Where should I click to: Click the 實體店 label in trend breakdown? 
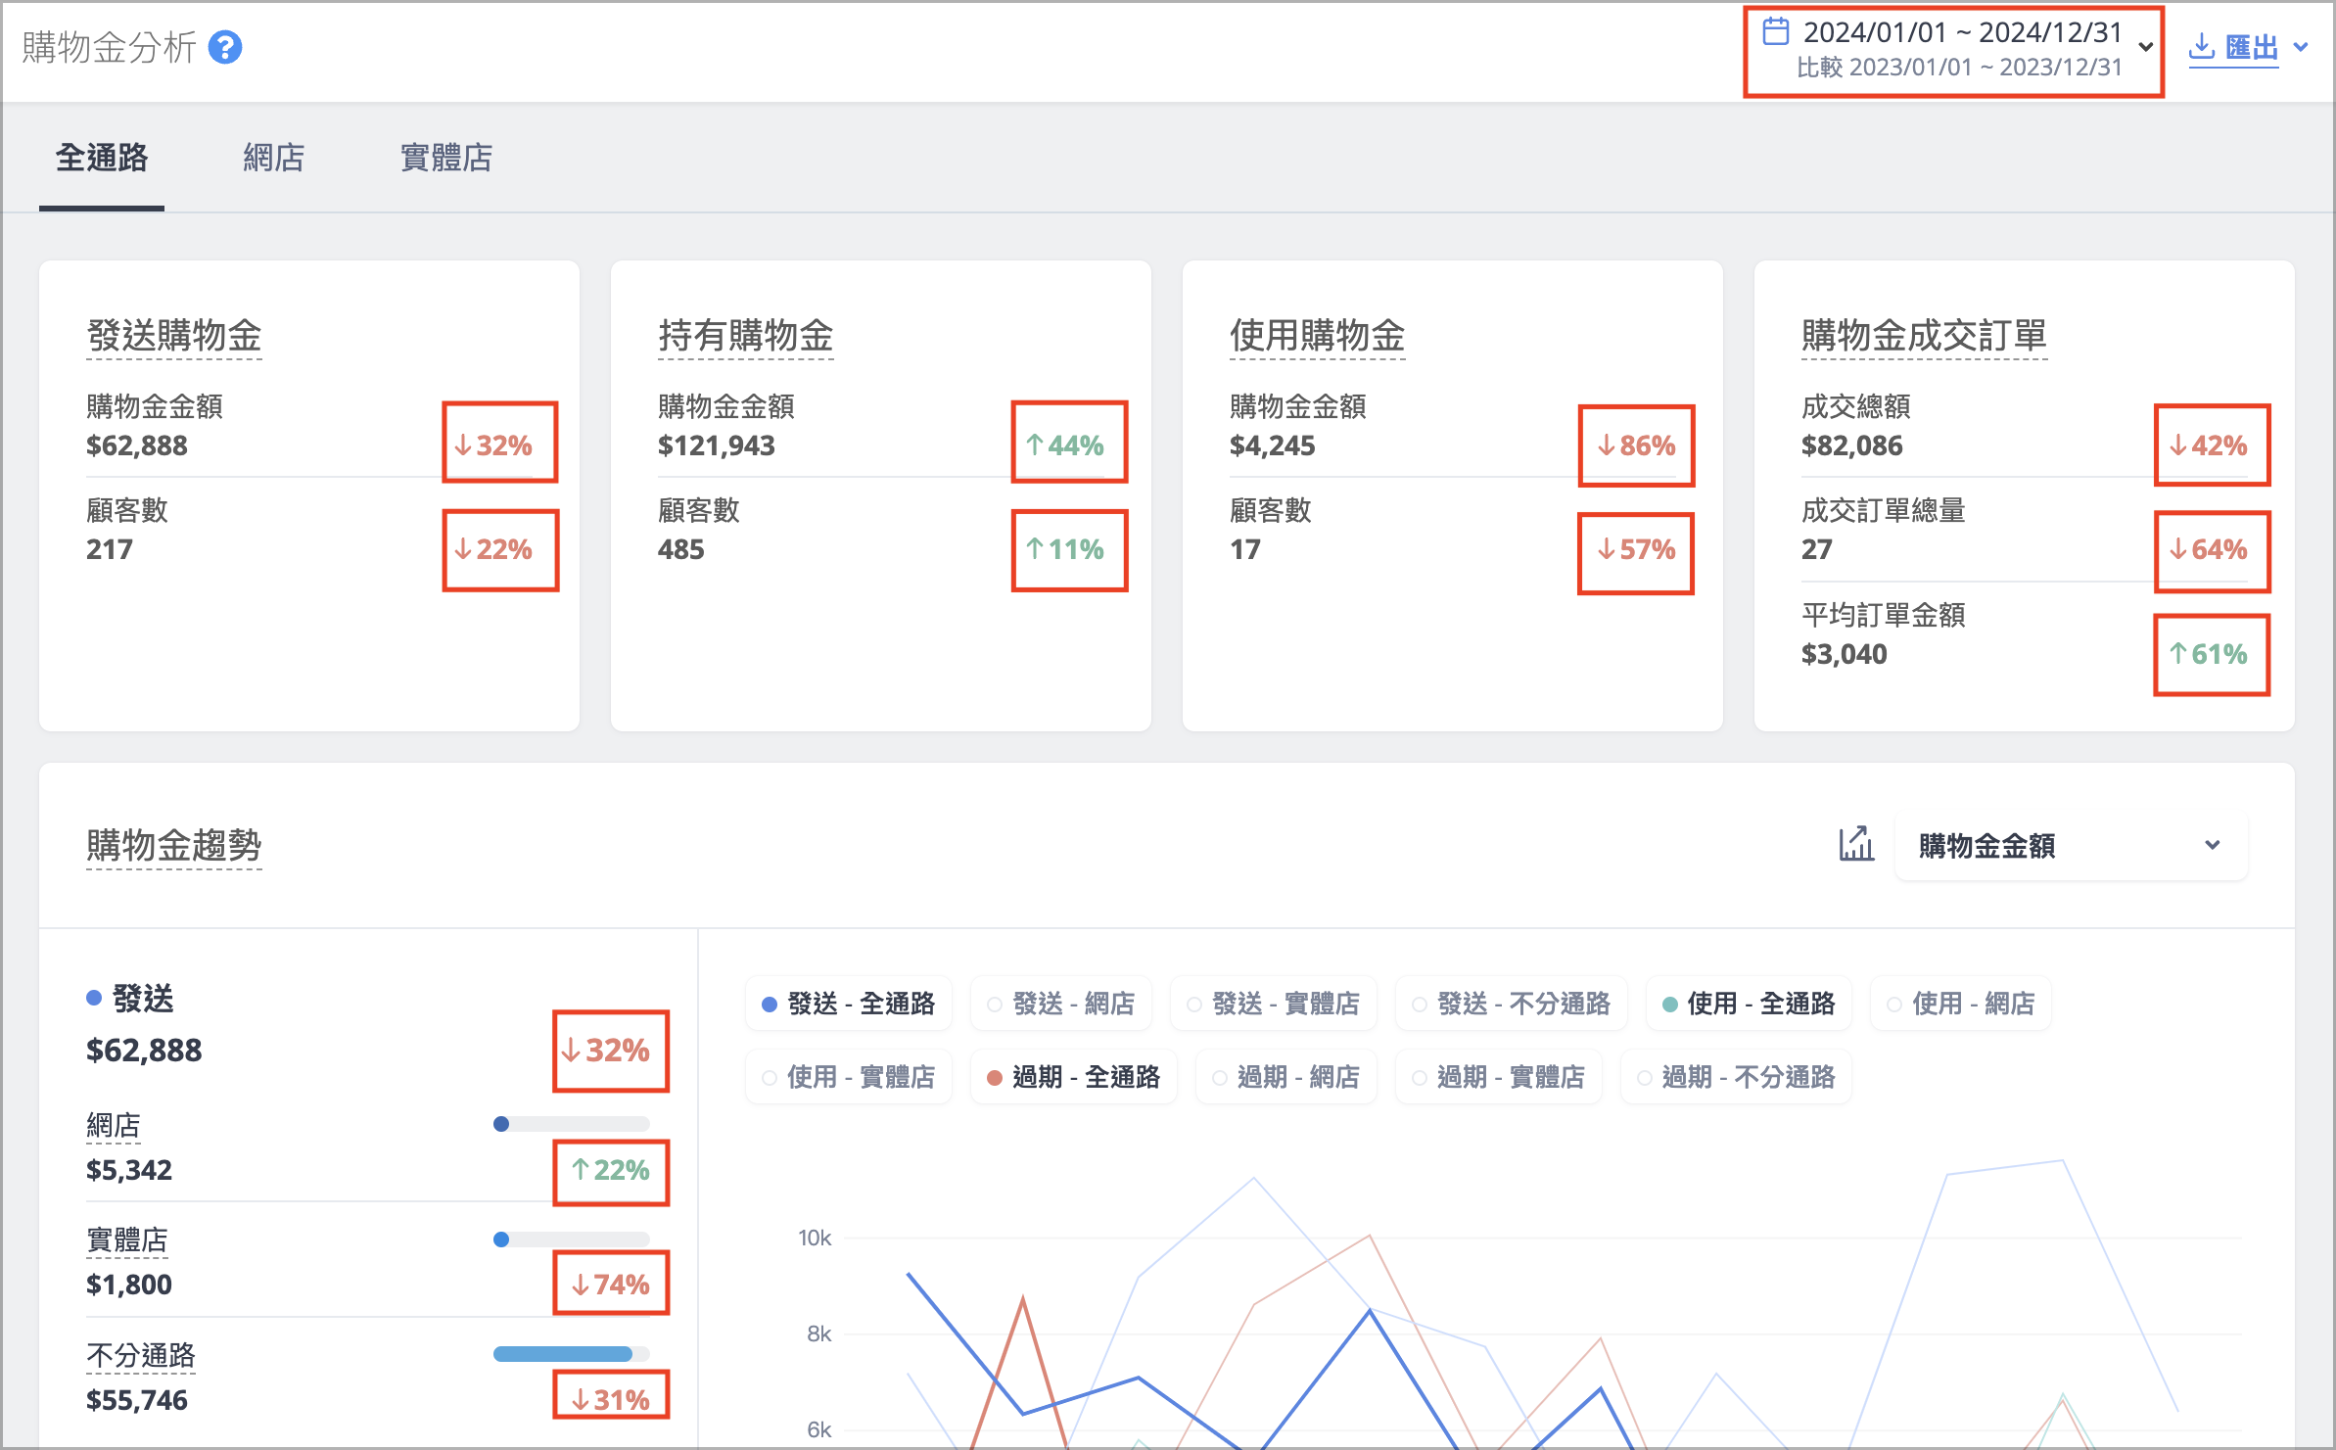tap(127, 1240)
